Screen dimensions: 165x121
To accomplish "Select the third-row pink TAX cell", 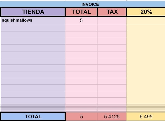I will tap(112, 35).
